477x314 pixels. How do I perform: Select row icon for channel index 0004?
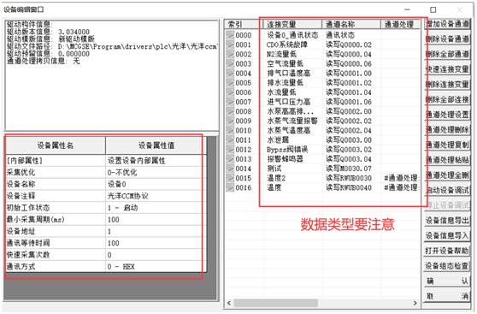coord(230,74)
